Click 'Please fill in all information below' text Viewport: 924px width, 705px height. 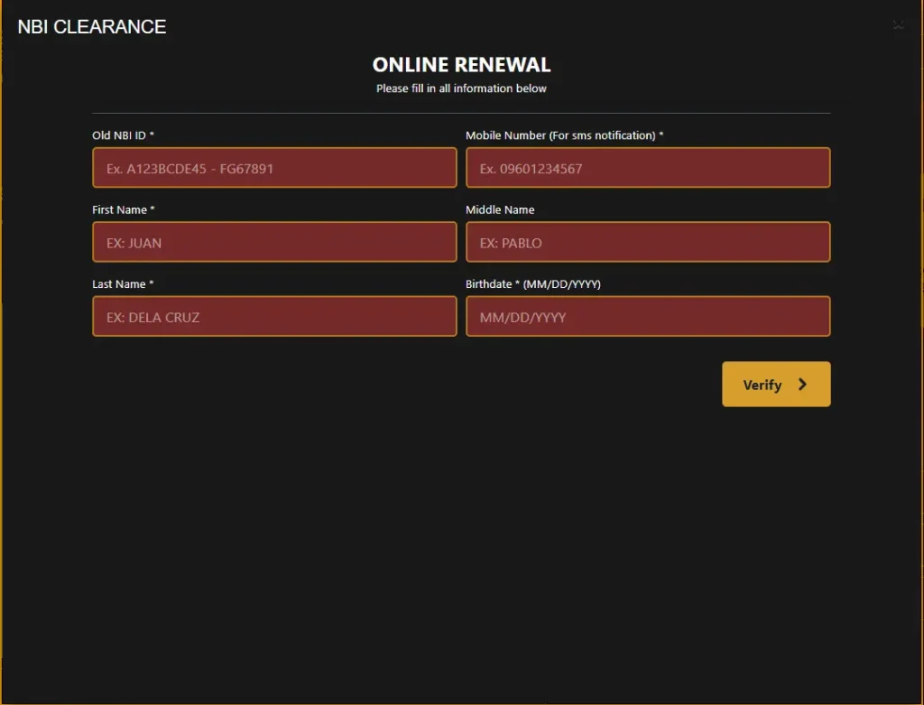461,88
